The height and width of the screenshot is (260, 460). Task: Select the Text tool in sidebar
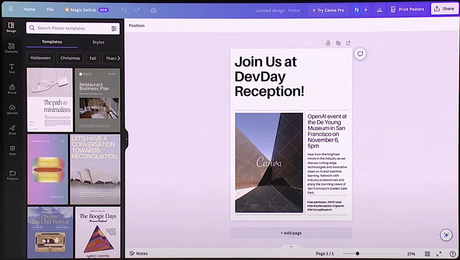pos(12,68)
